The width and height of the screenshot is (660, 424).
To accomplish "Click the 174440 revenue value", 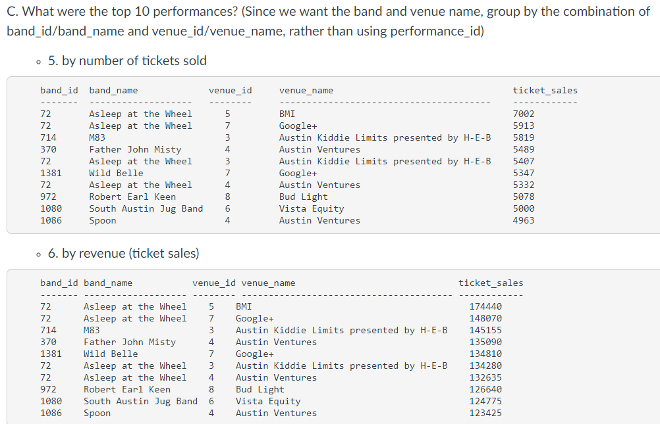I will click(x=485, y=307).
